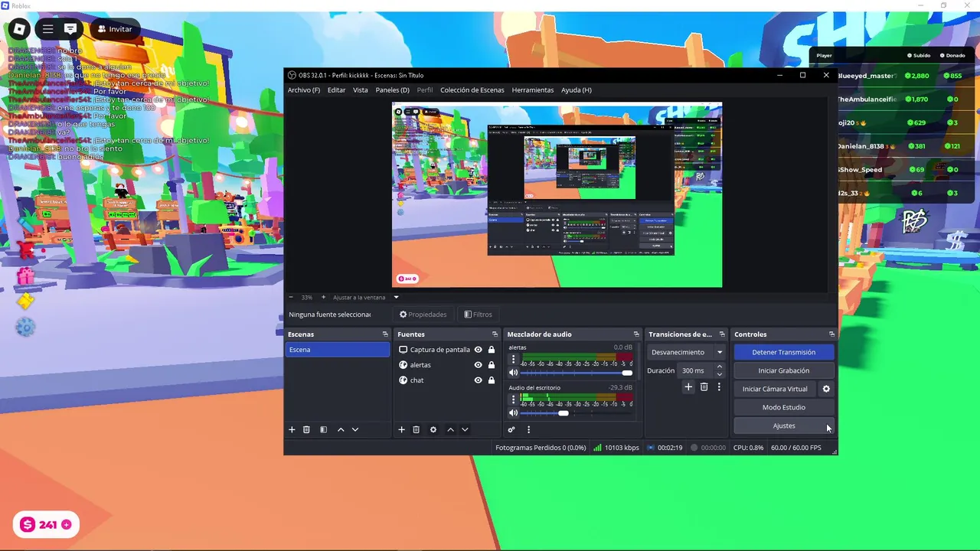The image size is (980, 551).
Task: Open the Colección de Escenas menu
Action: (472, 90)
